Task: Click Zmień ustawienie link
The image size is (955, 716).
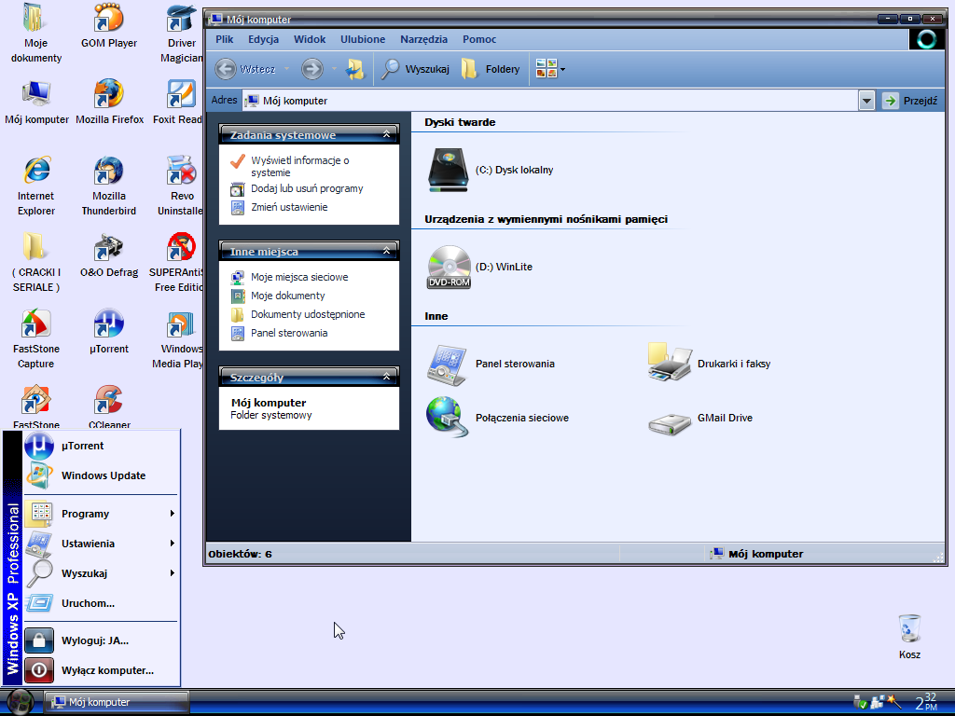Action: pyautogui.click(x=289, y=207)
